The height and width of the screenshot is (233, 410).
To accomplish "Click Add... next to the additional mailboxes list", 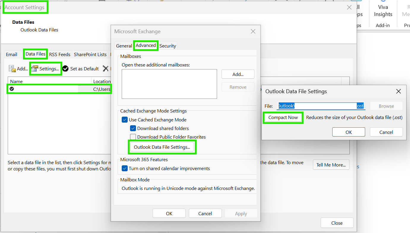I will point(238,74).
